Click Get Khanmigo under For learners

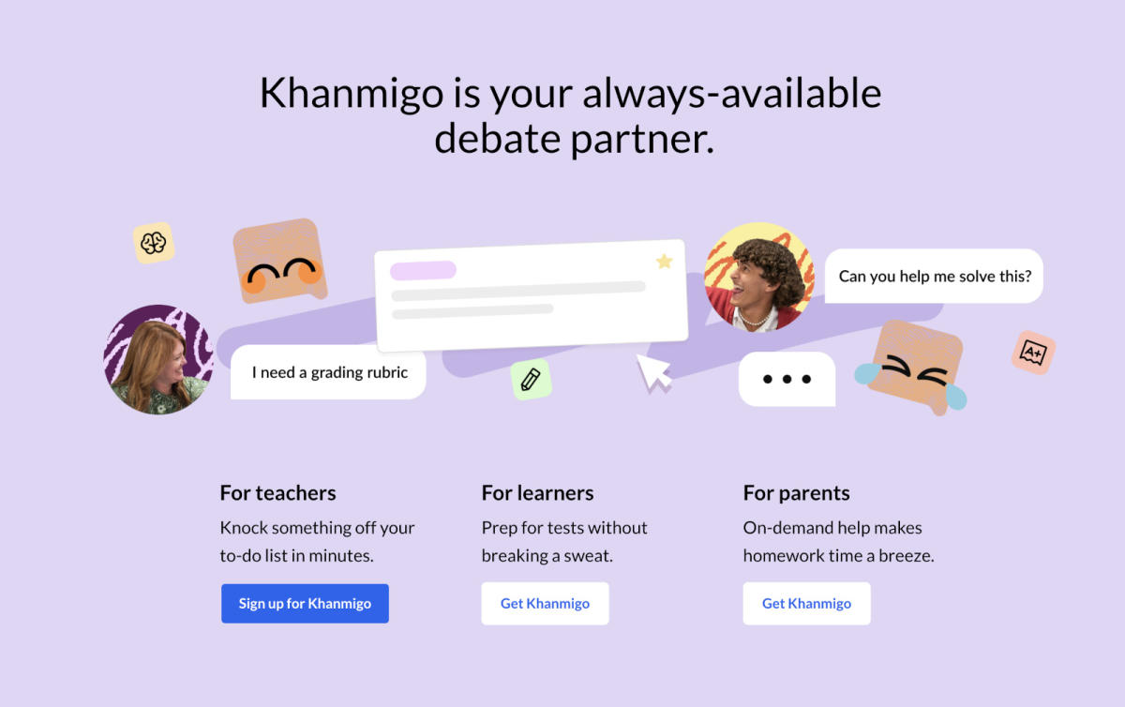coord(545,603)
